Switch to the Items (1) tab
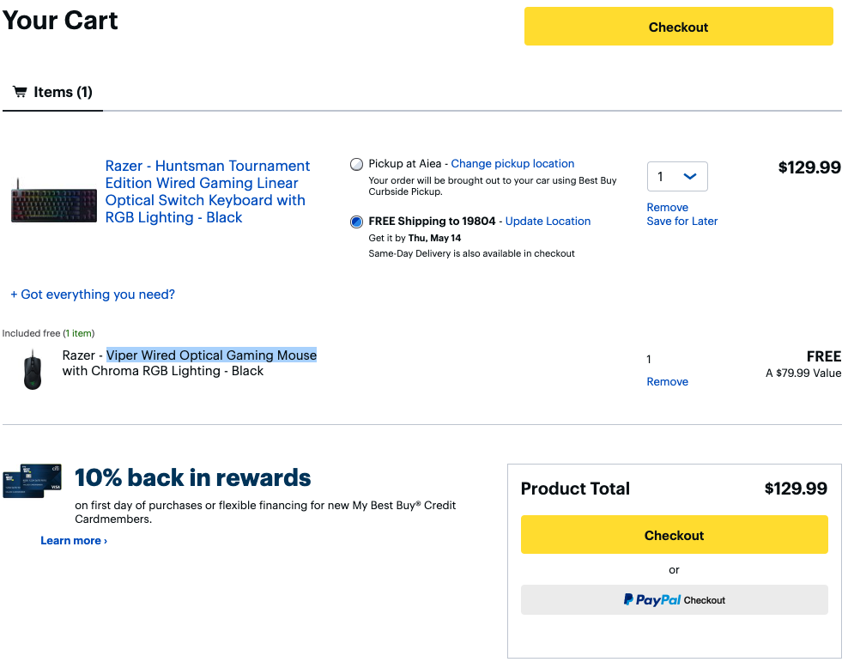This screenshot has width=848, height=662. [52, 92]
